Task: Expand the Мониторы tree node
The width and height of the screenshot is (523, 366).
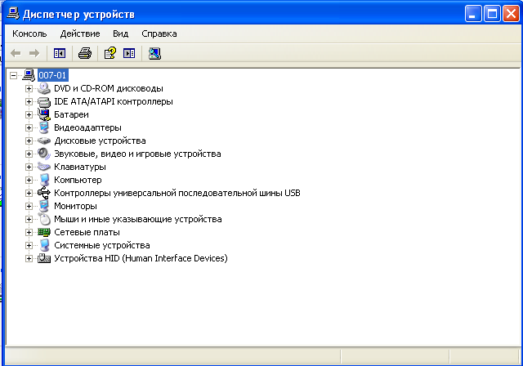Action: 29,206
